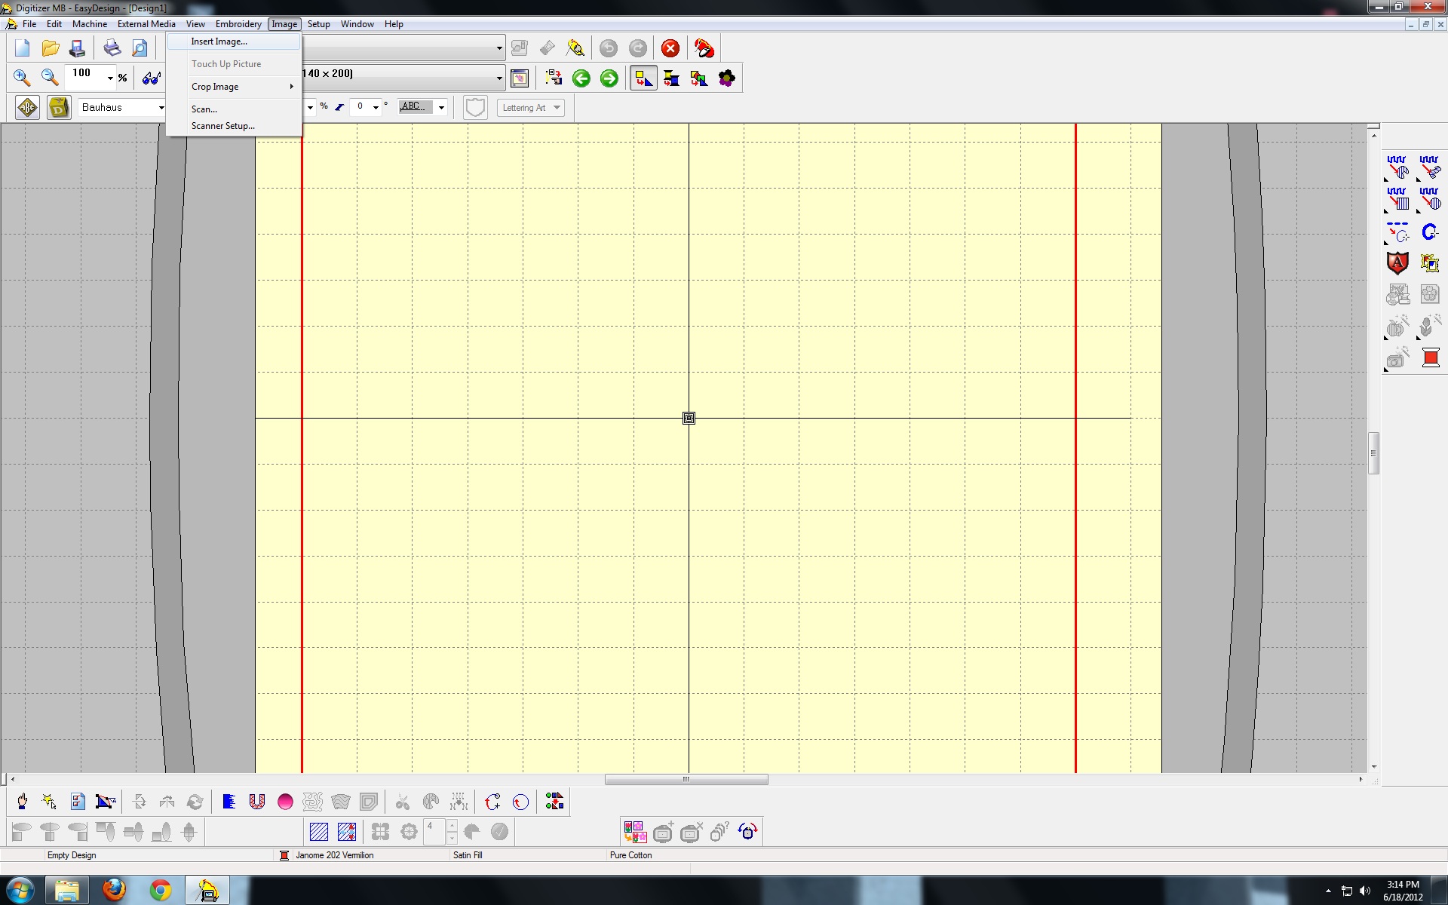The height and width of the screenshot is (905, 1448).
Task: Print the design with the printer icon
Action: pos(112,49)
